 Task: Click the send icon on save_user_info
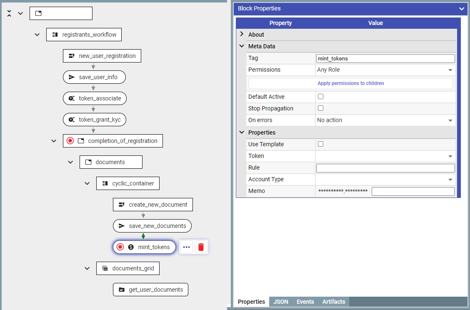[72, 77]
